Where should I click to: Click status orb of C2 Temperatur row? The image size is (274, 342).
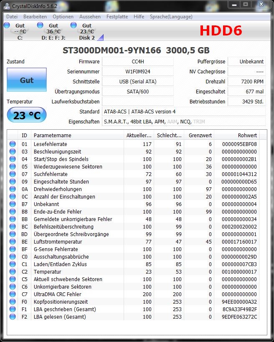pyautogui.click(x=13, y=272)
